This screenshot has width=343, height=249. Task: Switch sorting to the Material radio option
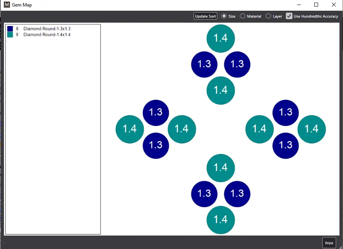pos(243,16)
